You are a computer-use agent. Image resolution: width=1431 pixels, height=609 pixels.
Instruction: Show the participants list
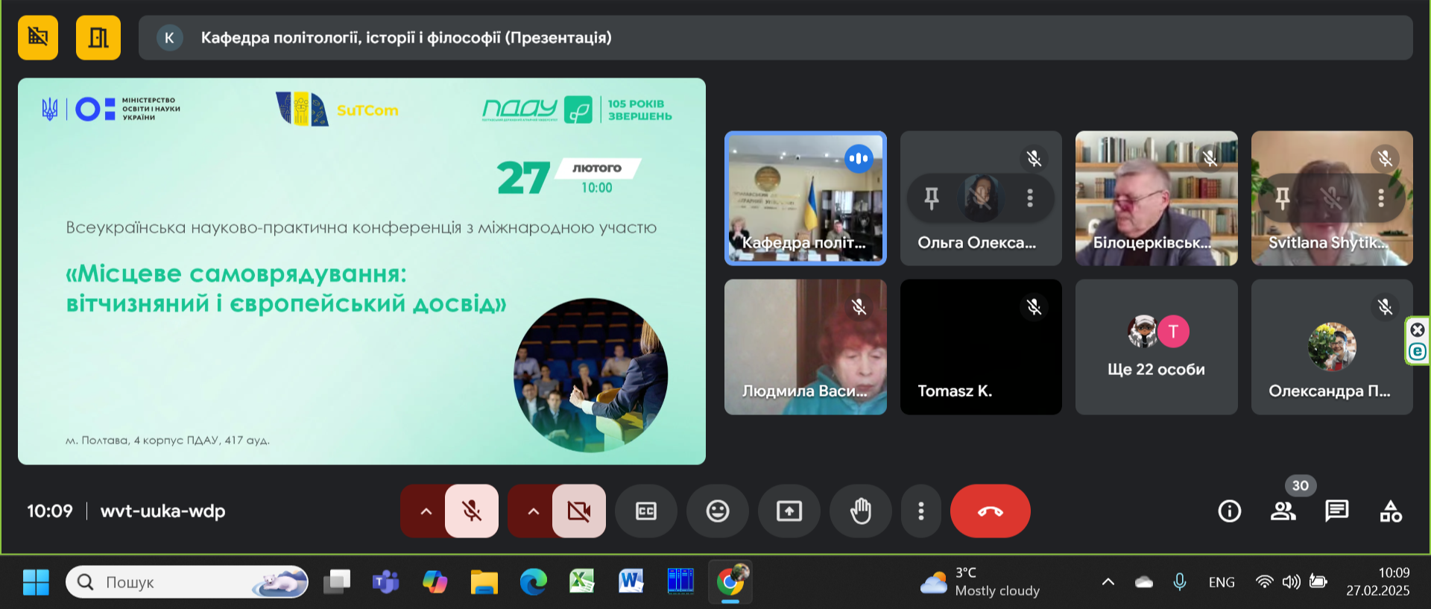(x=1283, y=511)
